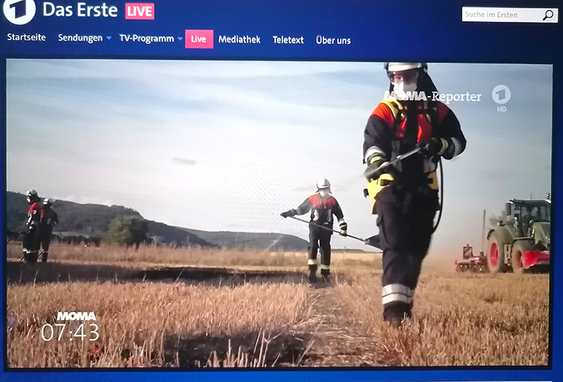The height and width of the screenshot is (382, 563).
Task: Click the live video player area
Action: (279, 214)
